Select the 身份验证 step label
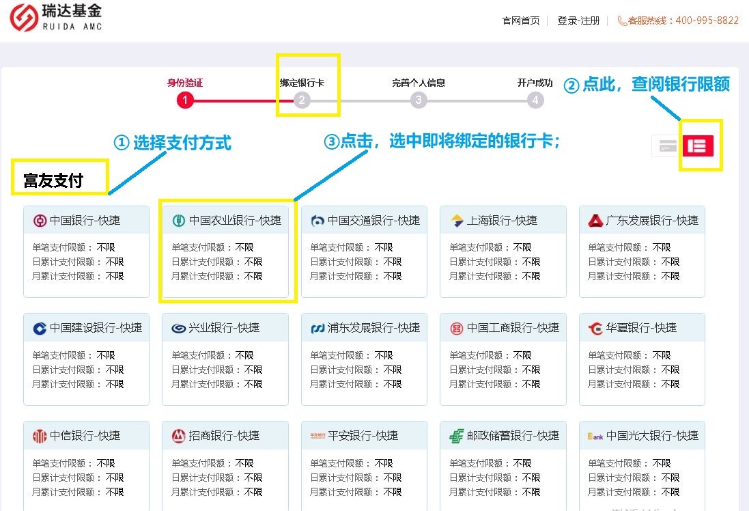This screenshot has height=511, width=749. [x=185, y=83]
